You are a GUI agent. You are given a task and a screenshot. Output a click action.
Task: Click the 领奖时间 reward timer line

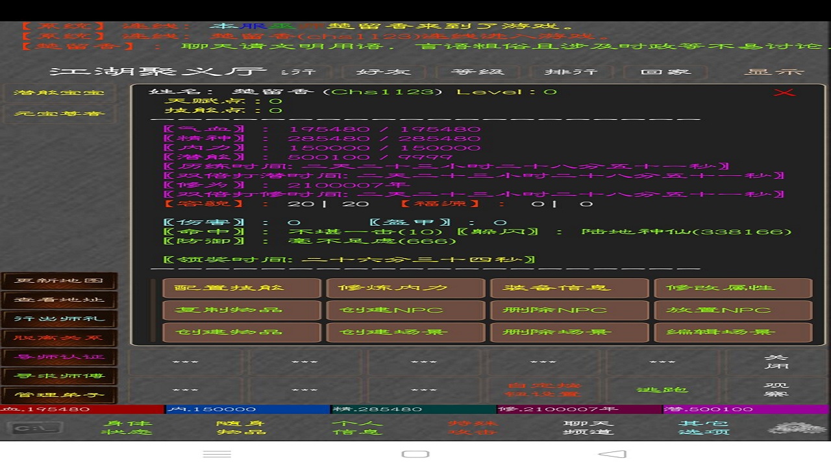click(349, 259)
